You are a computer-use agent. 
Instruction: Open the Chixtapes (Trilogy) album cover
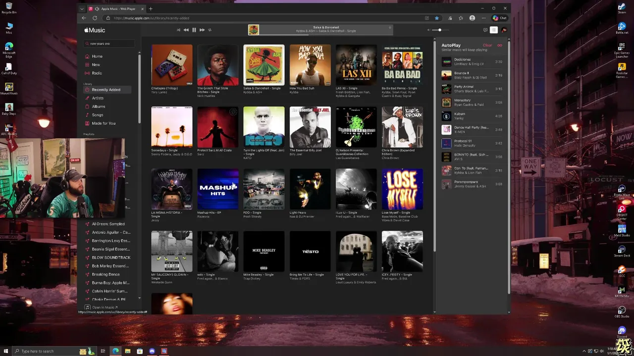[172, 65]
